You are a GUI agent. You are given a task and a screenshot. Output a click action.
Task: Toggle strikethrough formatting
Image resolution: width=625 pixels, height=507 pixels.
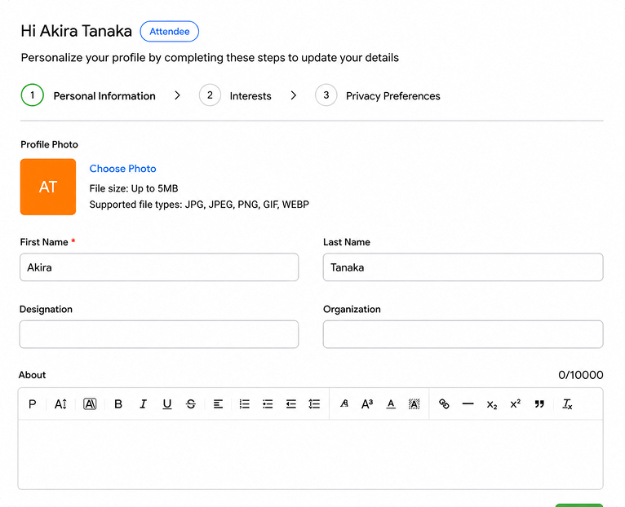[191, 404]
